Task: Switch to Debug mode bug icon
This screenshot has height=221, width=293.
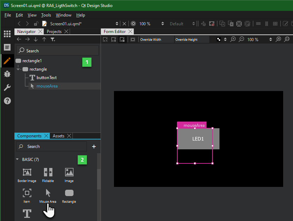Action: coord(7,74)
